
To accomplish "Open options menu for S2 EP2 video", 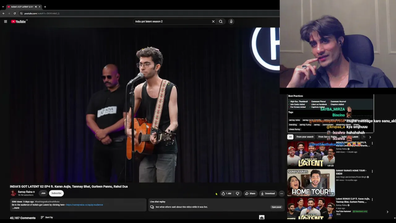I will click(372, 143).
